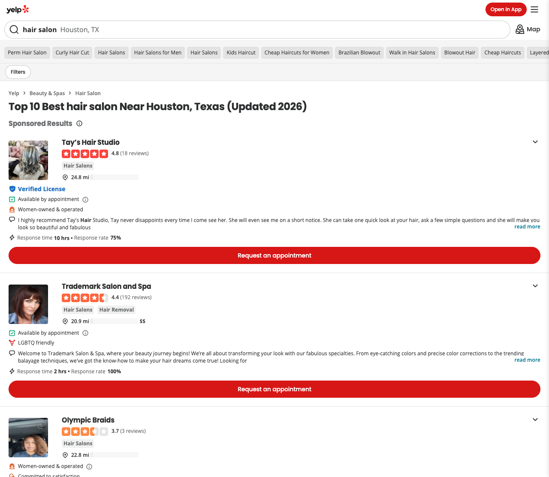Expand Tay's Hair Studio listing chevron
Screen dimensions: 549x477
pyautogui.click(x=535, y=142)
